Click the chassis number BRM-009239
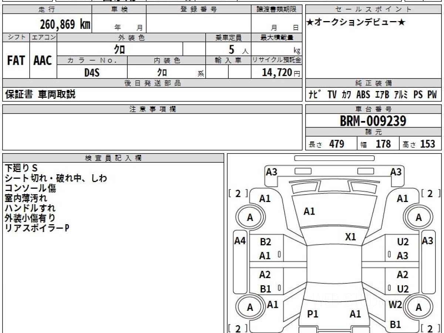This screenshot has height=333, width=444. point(373,121)
